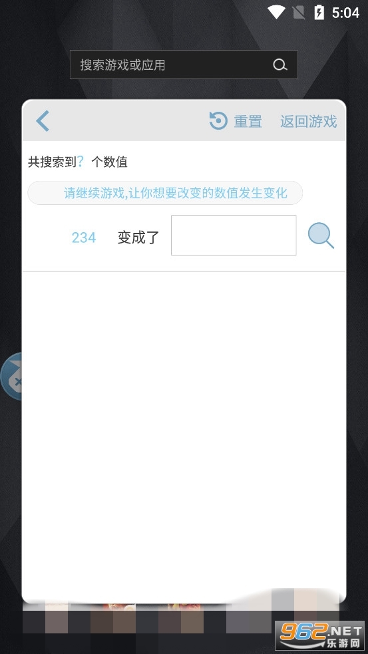Tap the 共搜索到 result text
This screenshot has height=654, width=368.
[52, 162]
